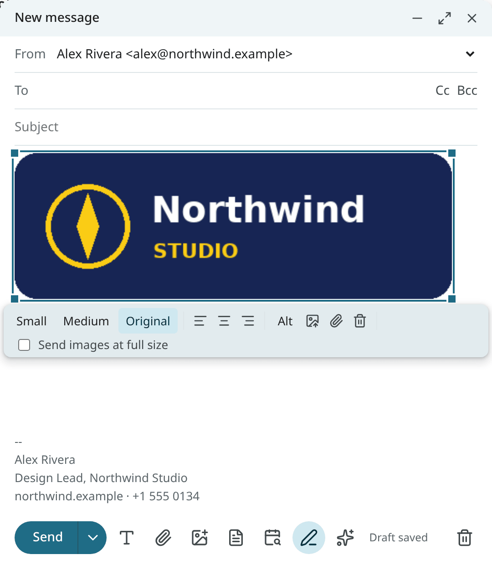Open calendar scheduling tool

(x=272, y=538)
